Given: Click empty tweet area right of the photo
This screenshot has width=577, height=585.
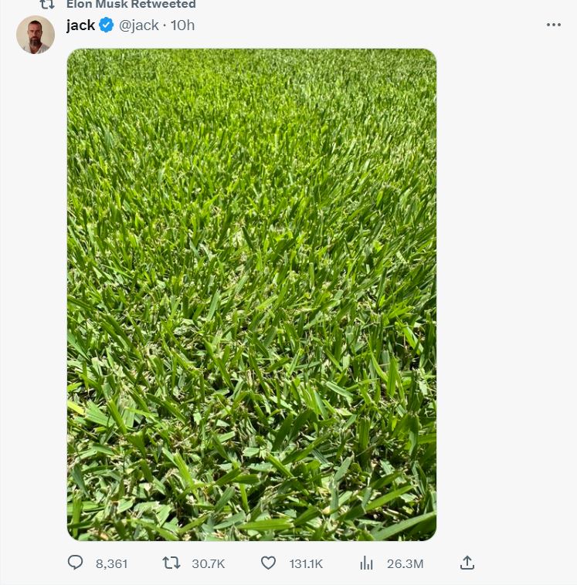Looking at the screenshot, I should [504, 295].
